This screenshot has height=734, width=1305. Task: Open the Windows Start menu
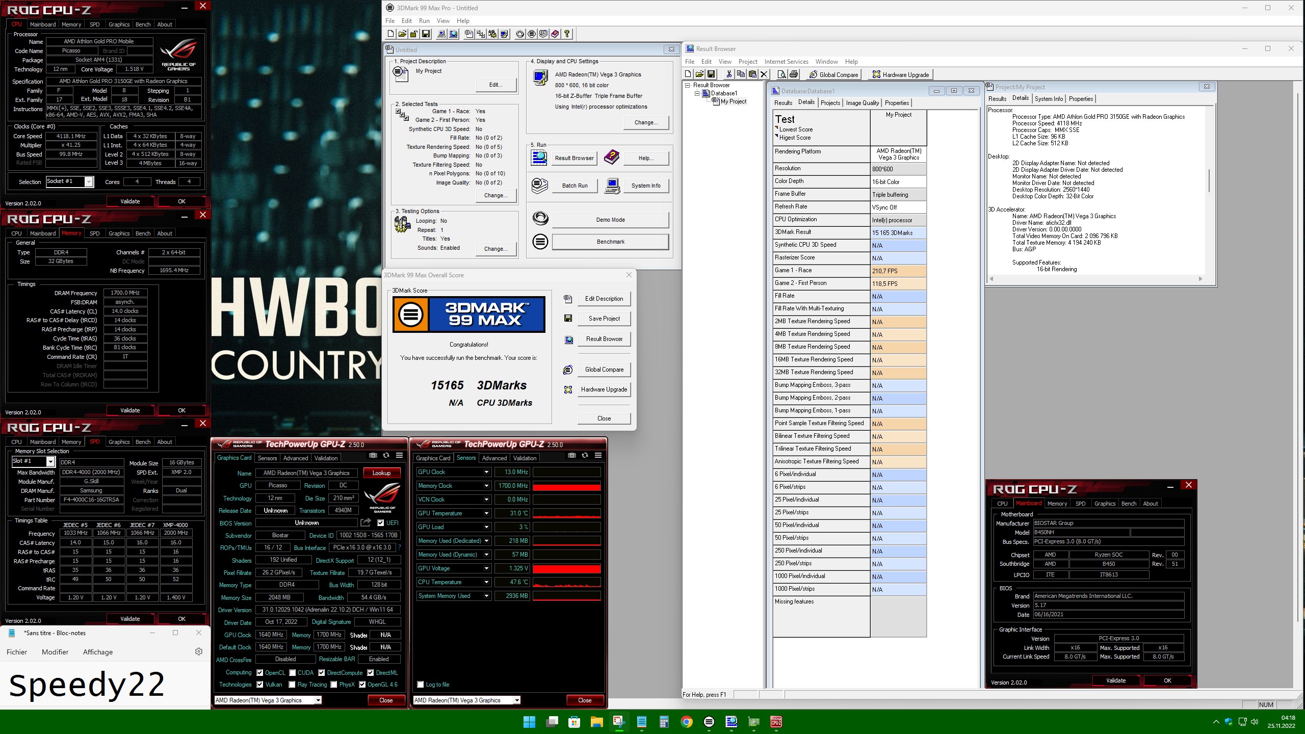coord(529,722)
